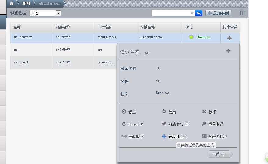Click migrate to host (迁移到主机) icon
The image size is (268, 164).
[x=164, y=136]
